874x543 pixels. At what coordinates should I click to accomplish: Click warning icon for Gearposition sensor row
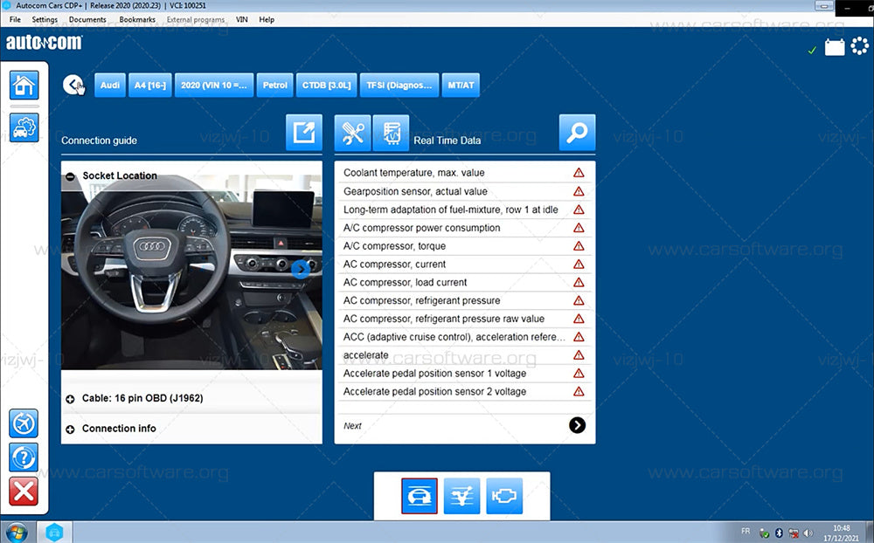(579, 191)
